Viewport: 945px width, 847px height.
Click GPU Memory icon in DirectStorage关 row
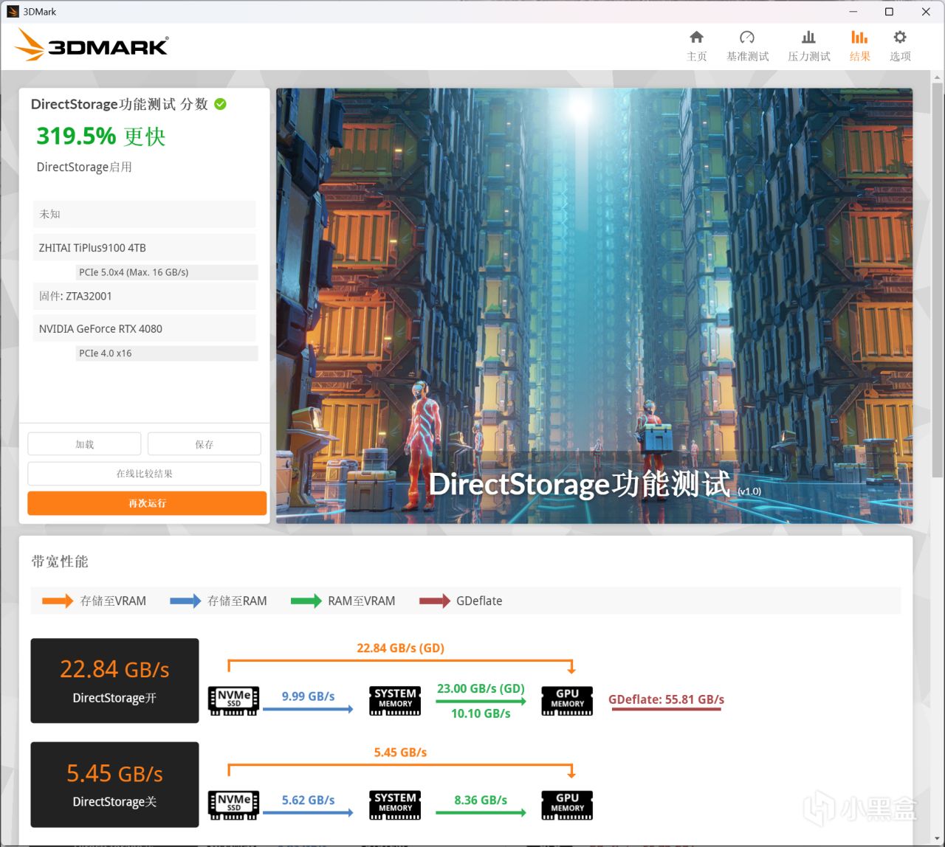567,805
